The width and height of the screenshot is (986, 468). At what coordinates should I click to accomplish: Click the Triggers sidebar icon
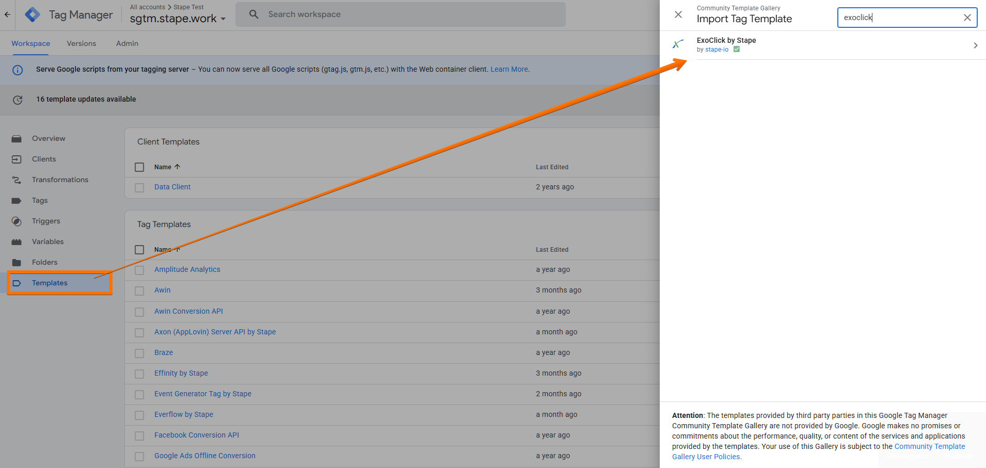click(17, 221)
